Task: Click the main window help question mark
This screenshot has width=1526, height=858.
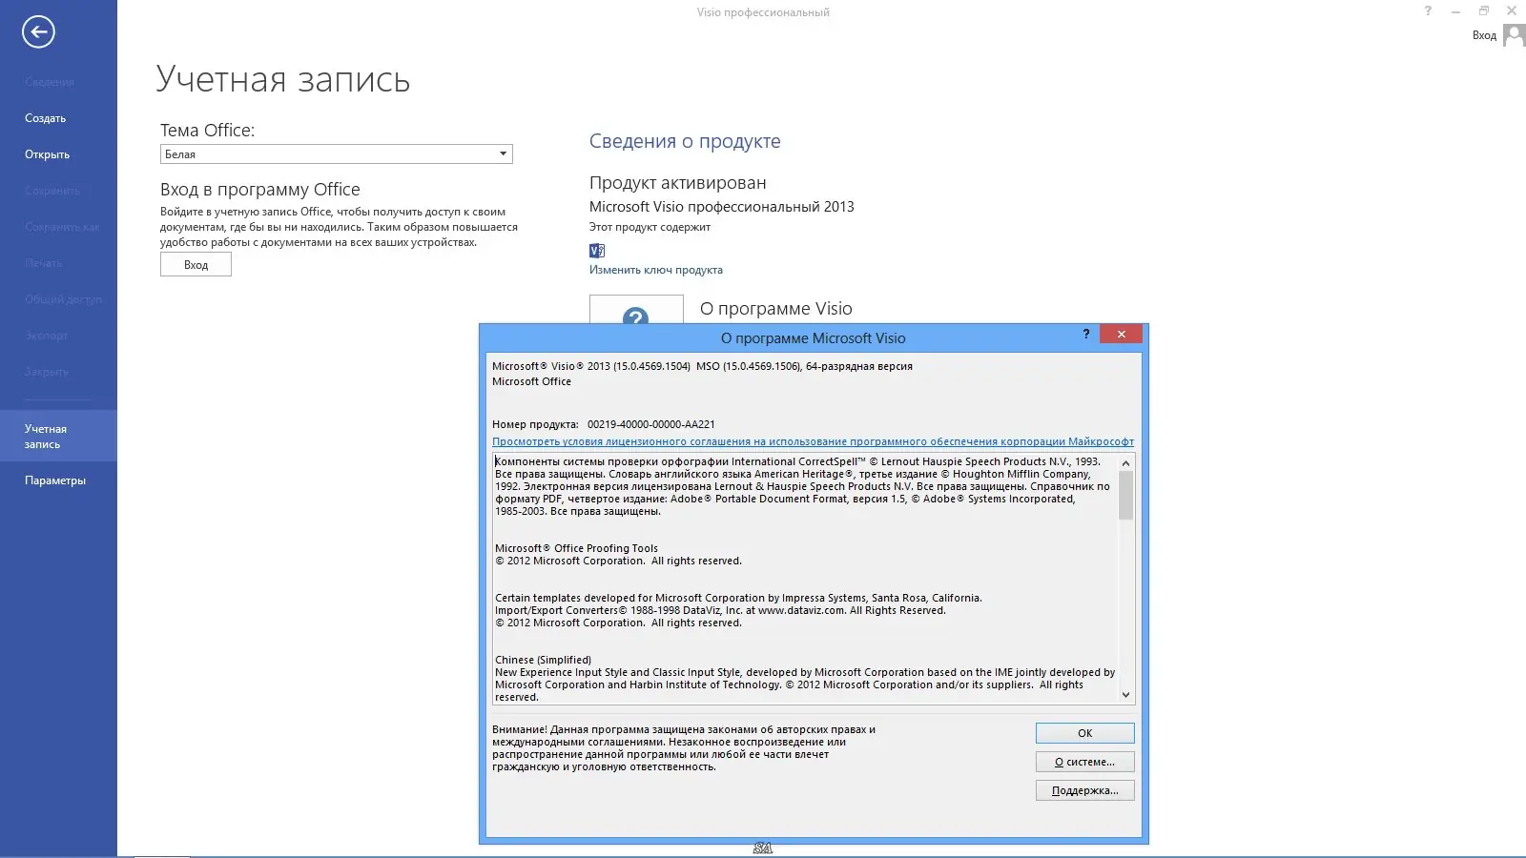Action: pos(1428,11)
